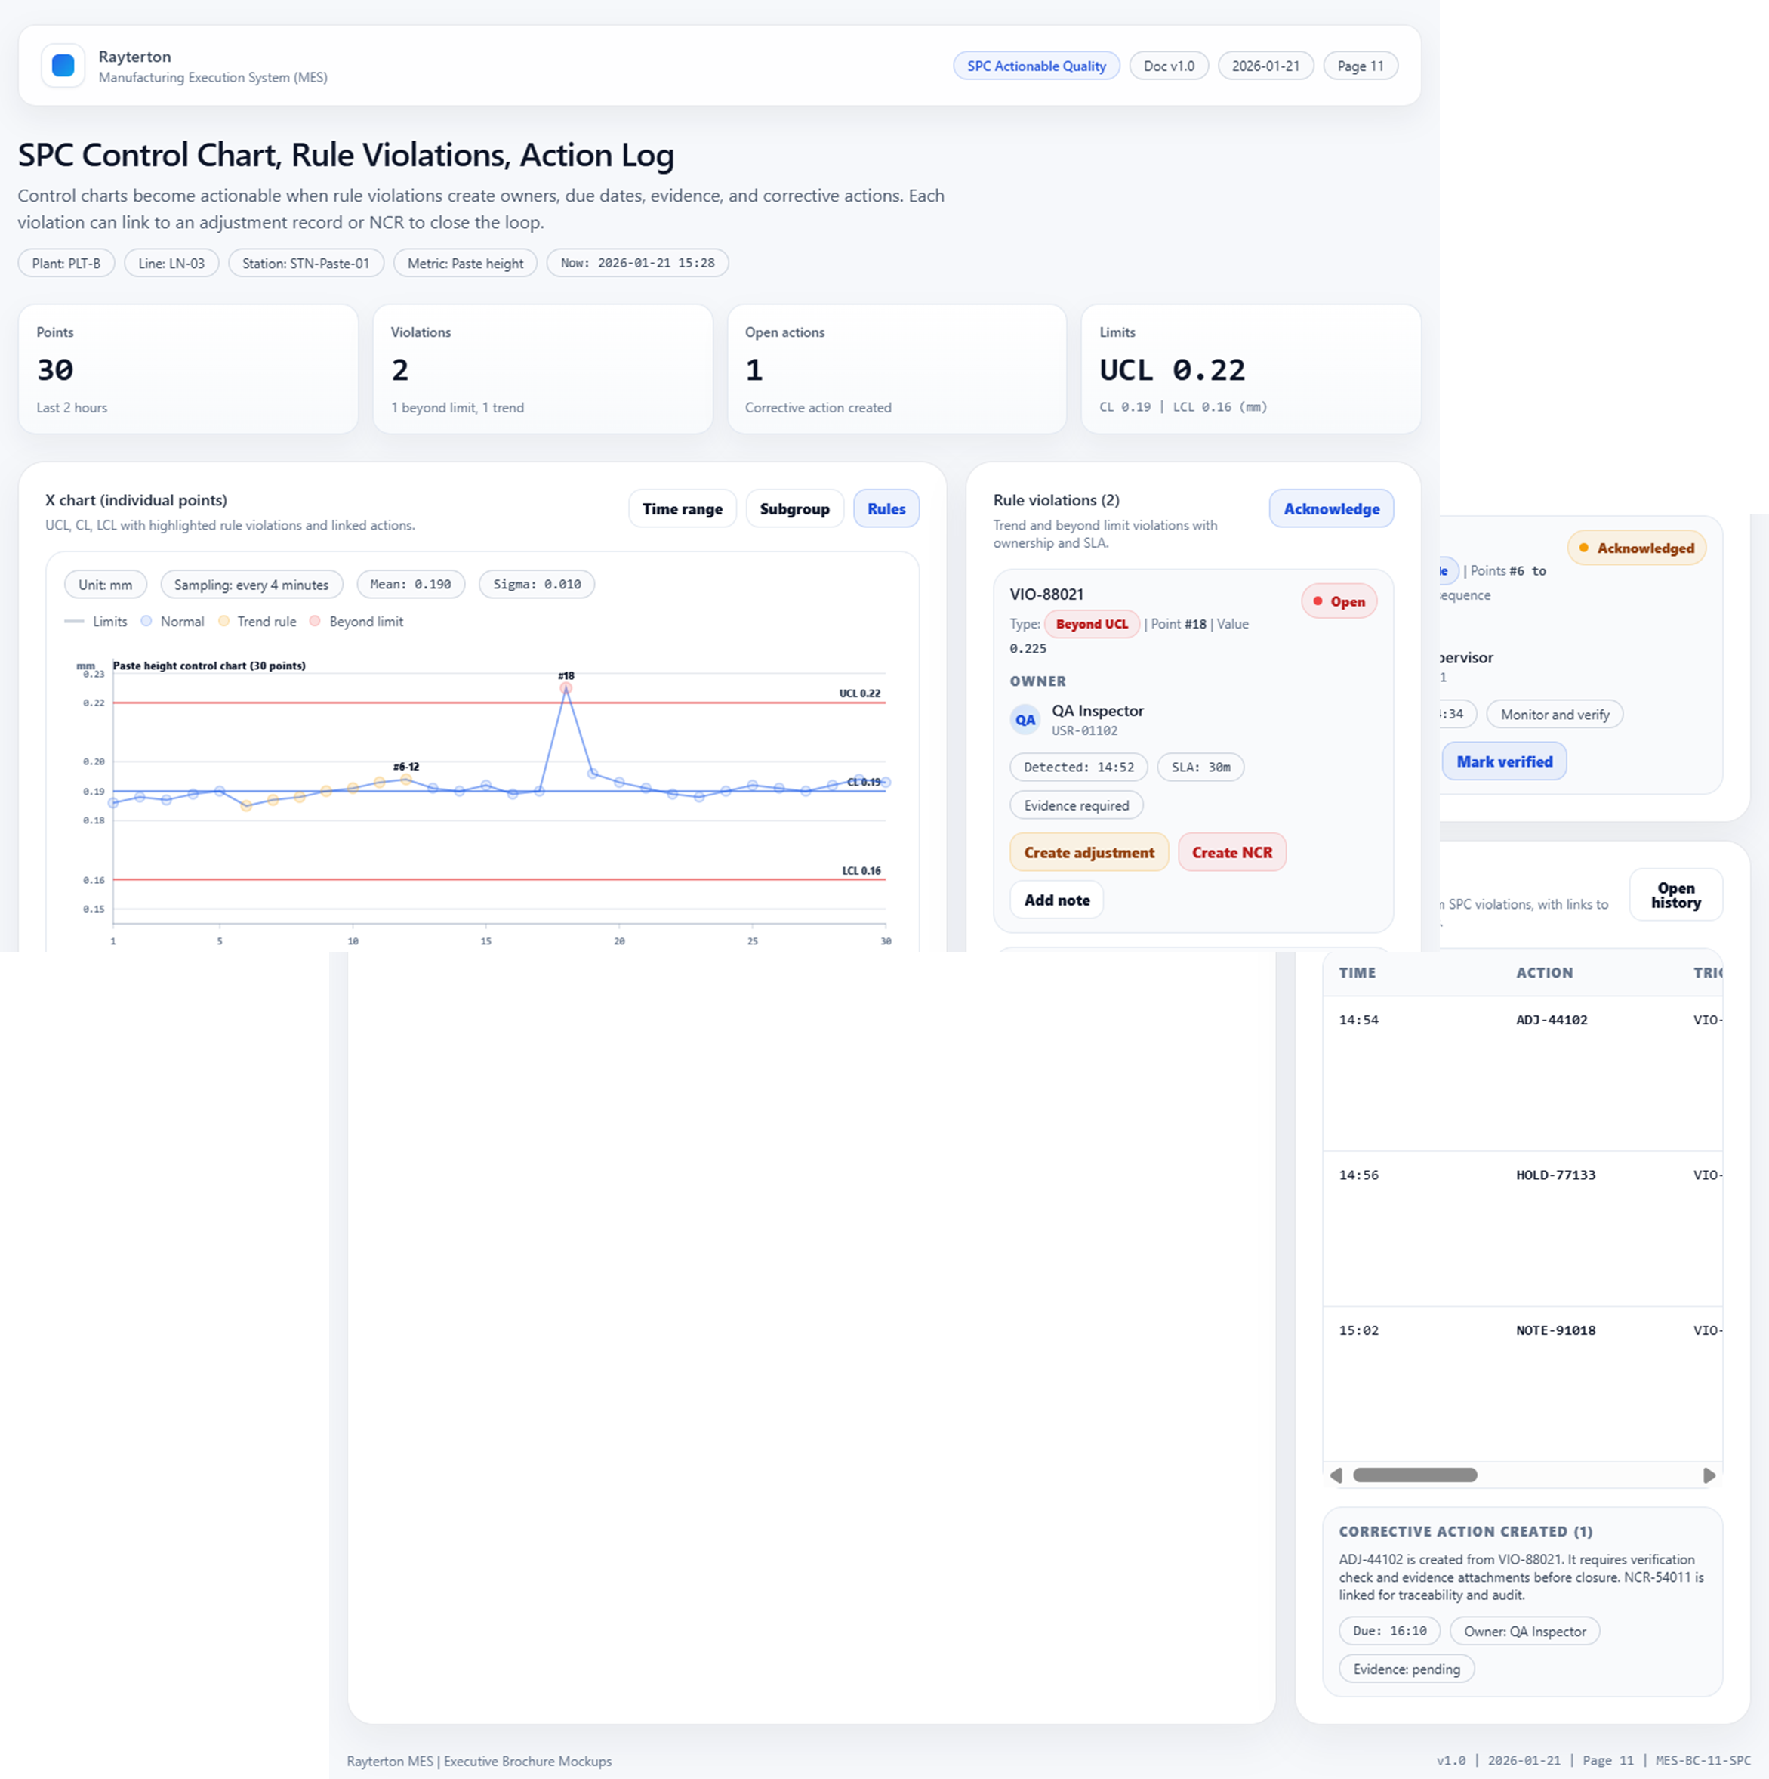The width and height of the screenshot is (1769, 1779).
Task: Click the Beyond limit legend dot
Action: point(315,622)
